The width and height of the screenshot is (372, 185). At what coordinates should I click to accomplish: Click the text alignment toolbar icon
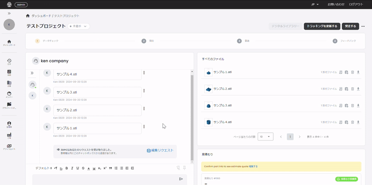pos(61,169)
